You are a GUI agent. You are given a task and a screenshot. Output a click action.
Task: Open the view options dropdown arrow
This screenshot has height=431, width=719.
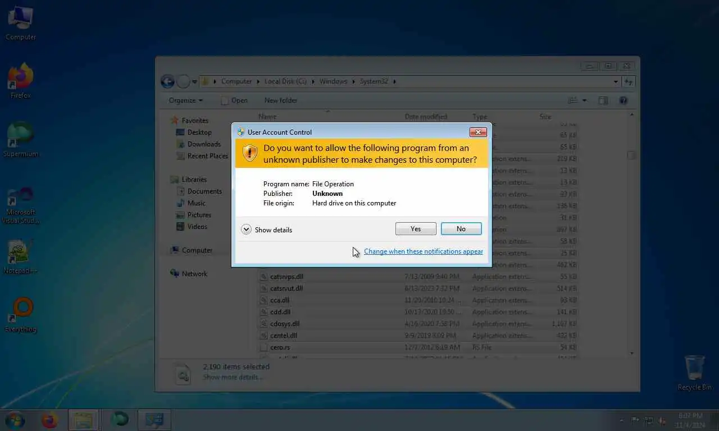[584, 100]
